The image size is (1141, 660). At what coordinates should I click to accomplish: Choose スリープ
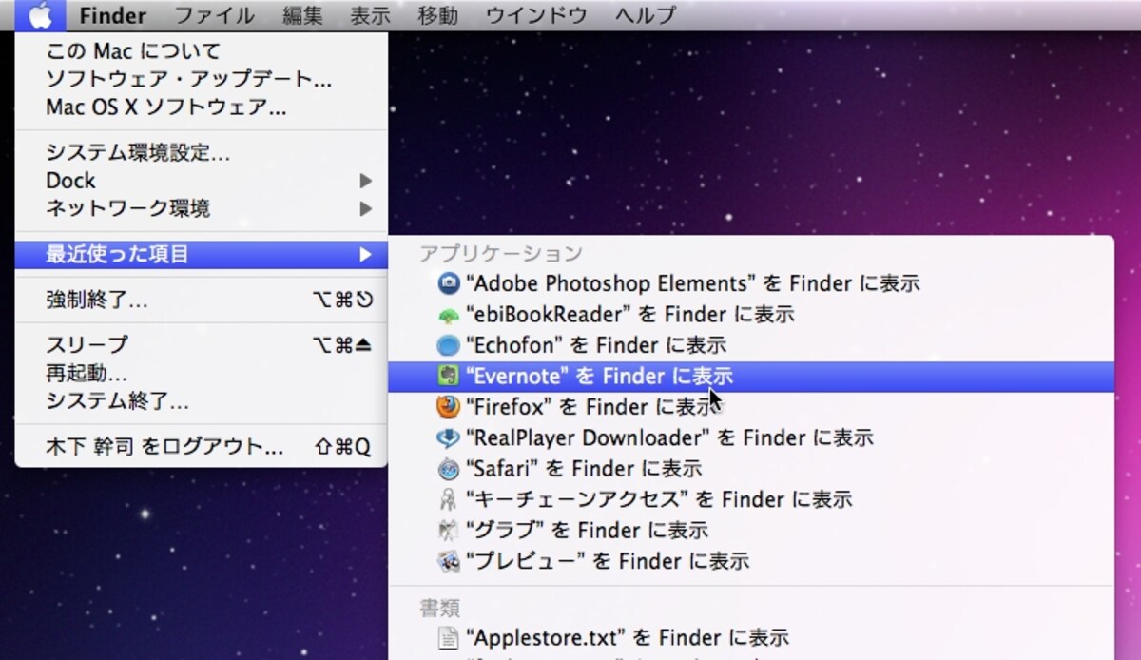[x=202, y=344]
